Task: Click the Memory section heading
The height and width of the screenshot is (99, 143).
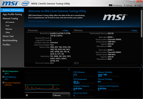Action: (x=78, y=30)
